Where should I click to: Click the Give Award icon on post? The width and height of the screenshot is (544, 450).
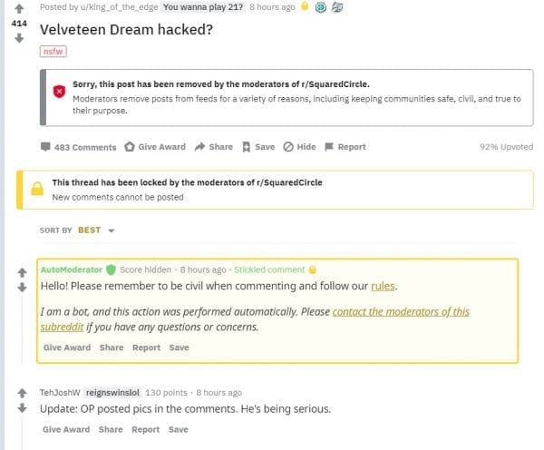click(x=130, y=147)
